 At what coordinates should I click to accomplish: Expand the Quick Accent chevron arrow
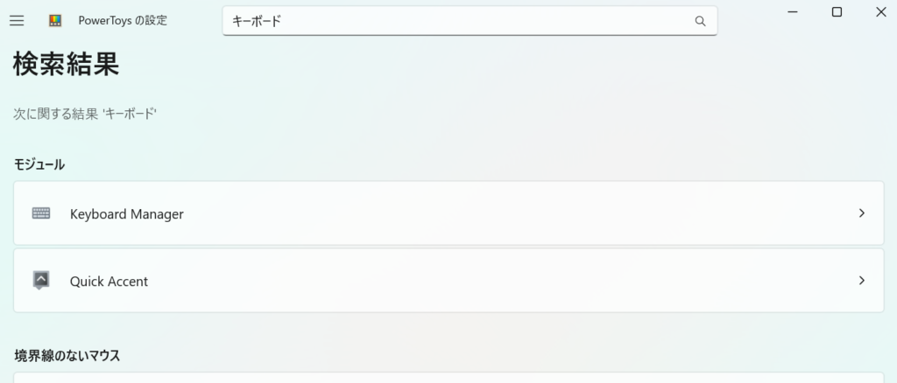(862, 281)
